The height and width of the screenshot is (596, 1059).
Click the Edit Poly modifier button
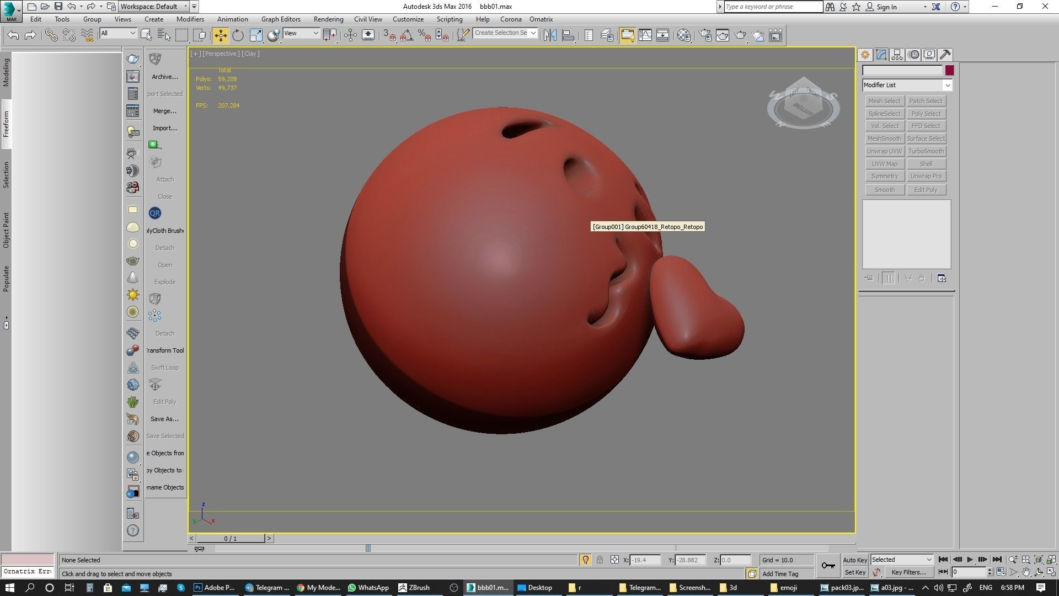tap(926, 190)
